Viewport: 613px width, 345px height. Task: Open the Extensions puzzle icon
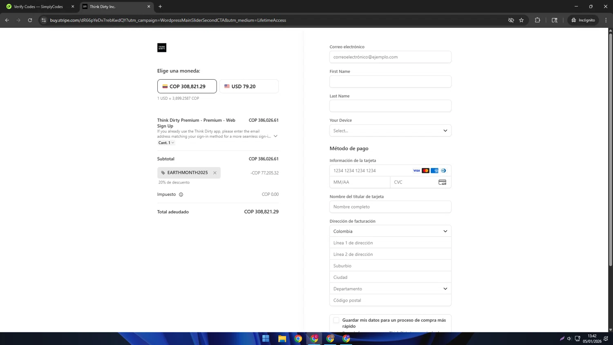[537, 20]
